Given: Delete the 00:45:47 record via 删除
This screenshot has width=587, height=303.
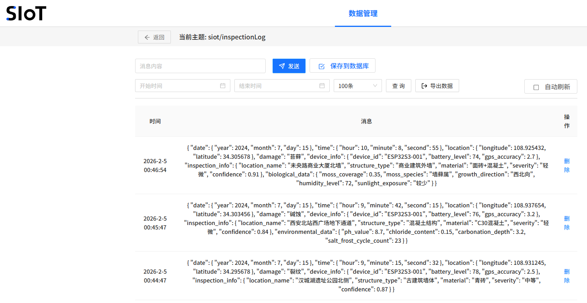Looking at the screenshot, I should point(566,223).
